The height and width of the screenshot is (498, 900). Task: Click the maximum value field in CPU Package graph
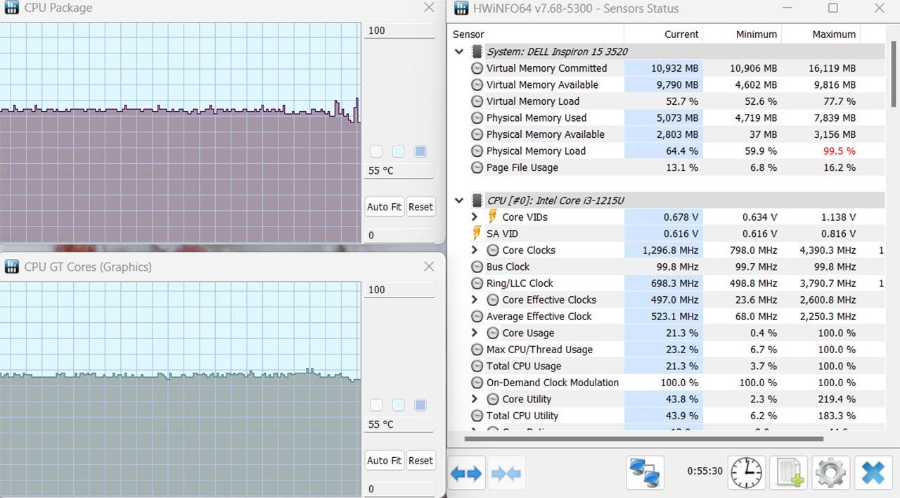[399, 31]
